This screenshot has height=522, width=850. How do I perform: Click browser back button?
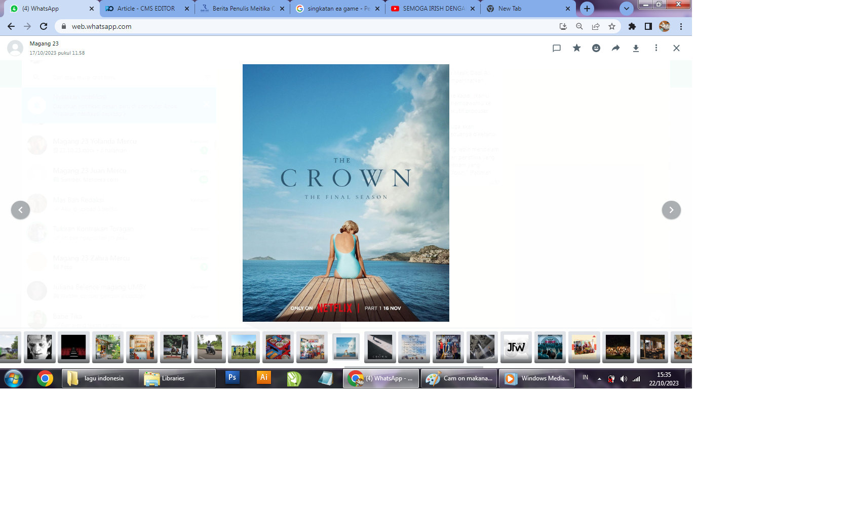(x=11, y=26)
